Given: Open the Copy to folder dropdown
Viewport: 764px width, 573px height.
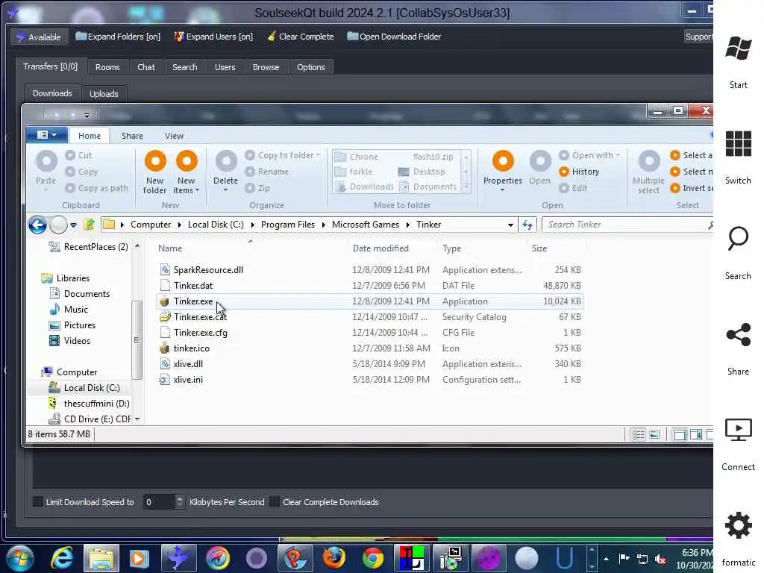Looking at the screenshot, I should pyautogui.click(x=283, y=155).
